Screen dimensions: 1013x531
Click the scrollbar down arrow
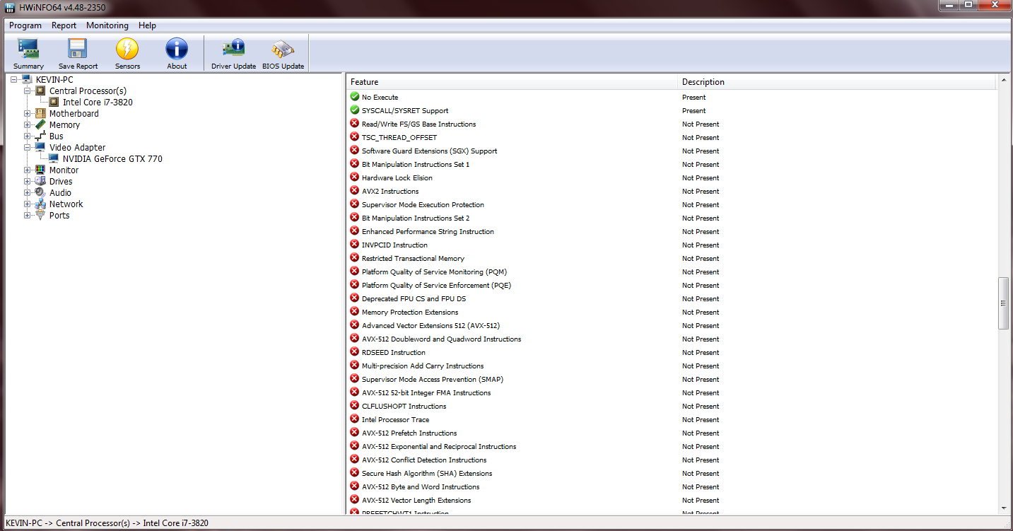(1003, 508)
